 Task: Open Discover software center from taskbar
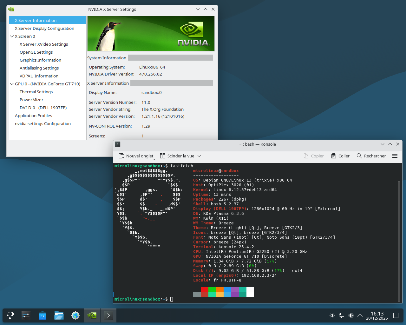[43, 315]
